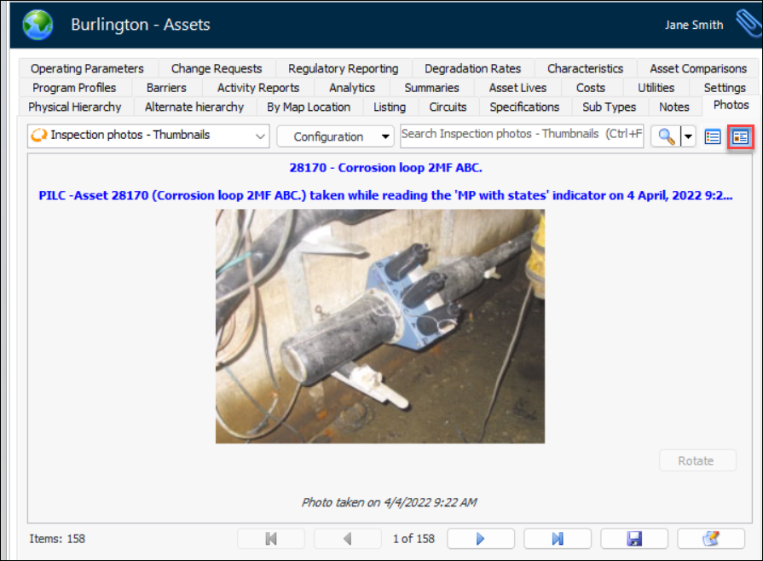Click the edit photo icon button

[x=710, y=539]
